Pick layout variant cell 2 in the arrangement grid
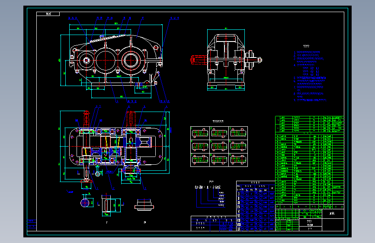 (219, 133)
